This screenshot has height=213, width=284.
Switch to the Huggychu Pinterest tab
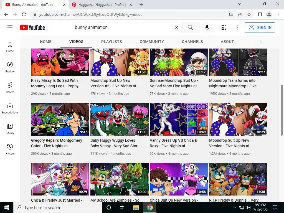[x=102, y=5]
